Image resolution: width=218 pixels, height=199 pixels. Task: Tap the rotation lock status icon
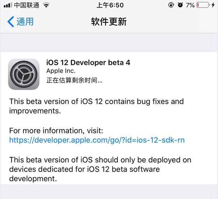tap(171, 5)
